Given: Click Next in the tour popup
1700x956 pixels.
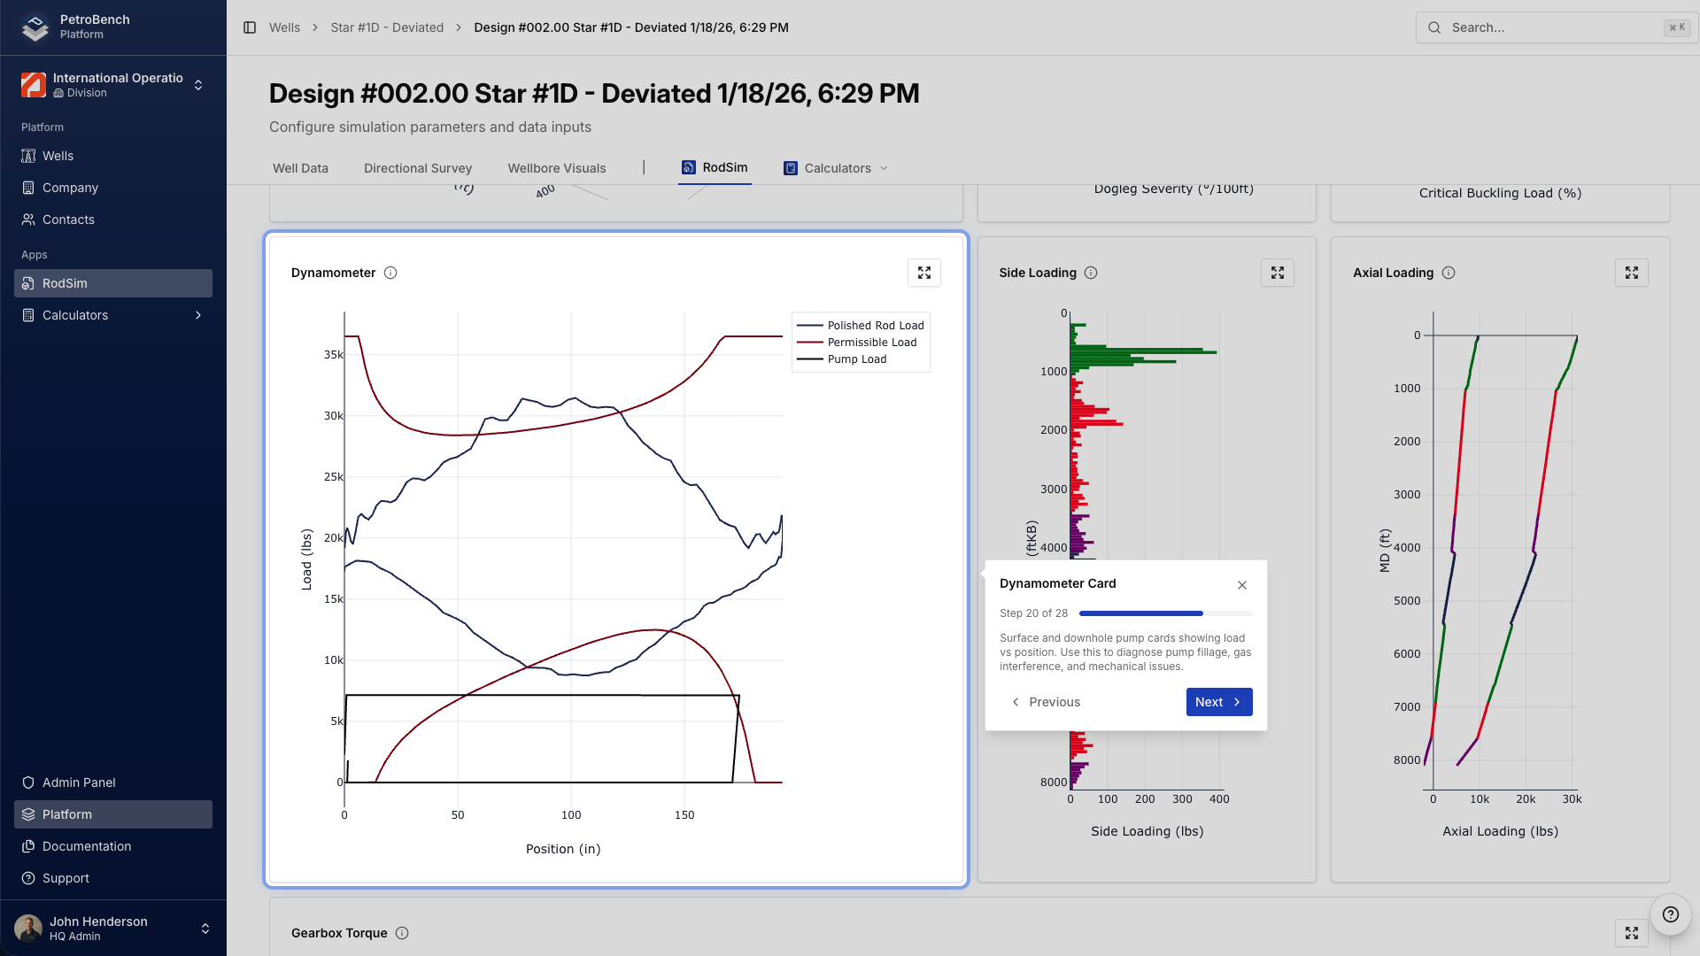Looking at the screenshot, I should coord(1218,702).
